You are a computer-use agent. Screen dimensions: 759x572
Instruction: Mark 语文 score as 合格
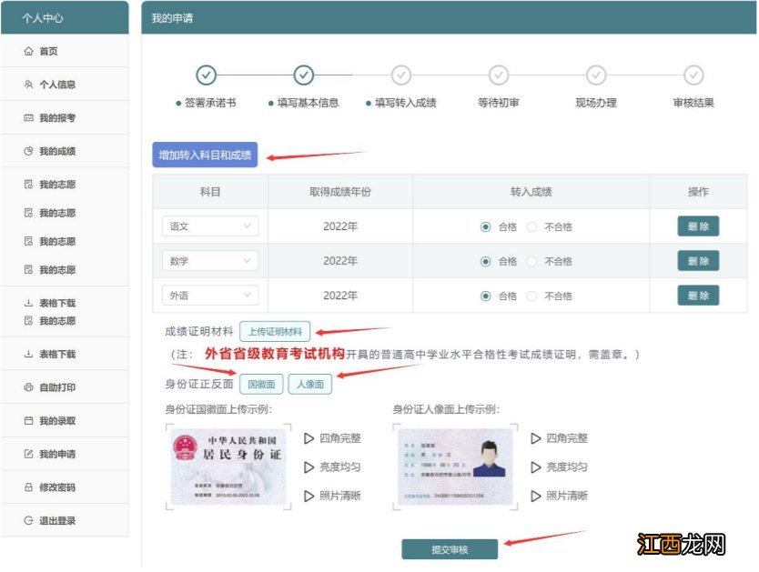(x=487, y=226)
